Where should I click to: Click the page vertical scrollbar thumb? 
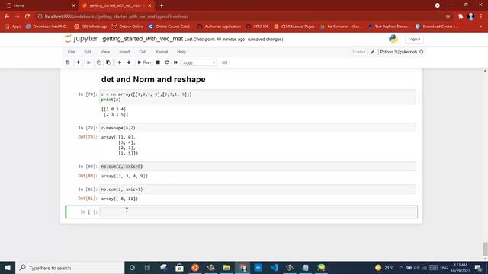(x=485, y=249)
